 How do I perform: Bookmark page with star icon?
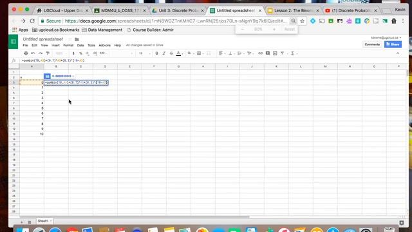(302, 21)
